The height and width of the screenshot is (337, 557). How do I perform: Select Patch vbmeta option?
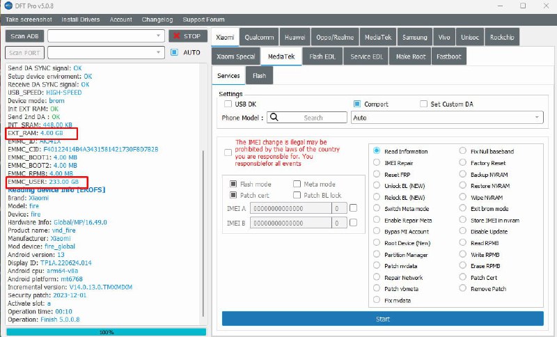click(x=377, y=288)
